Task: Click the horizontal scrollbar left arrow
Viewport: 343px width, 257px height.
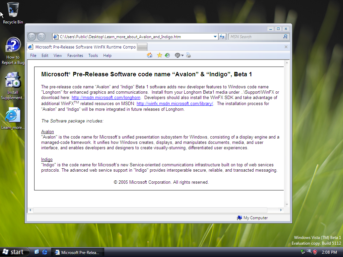Action: click(x=30, y=210)
